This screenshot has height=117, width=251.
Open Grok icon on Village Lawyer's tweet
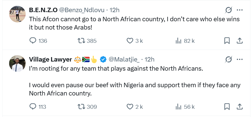[228, 59]
